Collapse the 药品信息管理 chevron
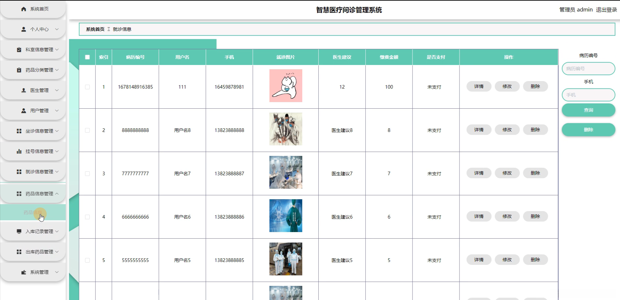Image resolution: width=620 pixels, height=300 pixels. coord(57,194)
